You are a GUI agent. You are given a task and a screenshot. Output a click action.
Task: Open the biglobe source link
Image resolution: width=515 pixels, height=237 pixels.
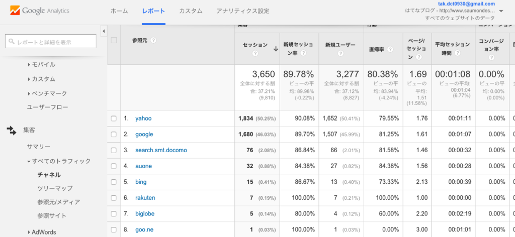coord(145,214)
